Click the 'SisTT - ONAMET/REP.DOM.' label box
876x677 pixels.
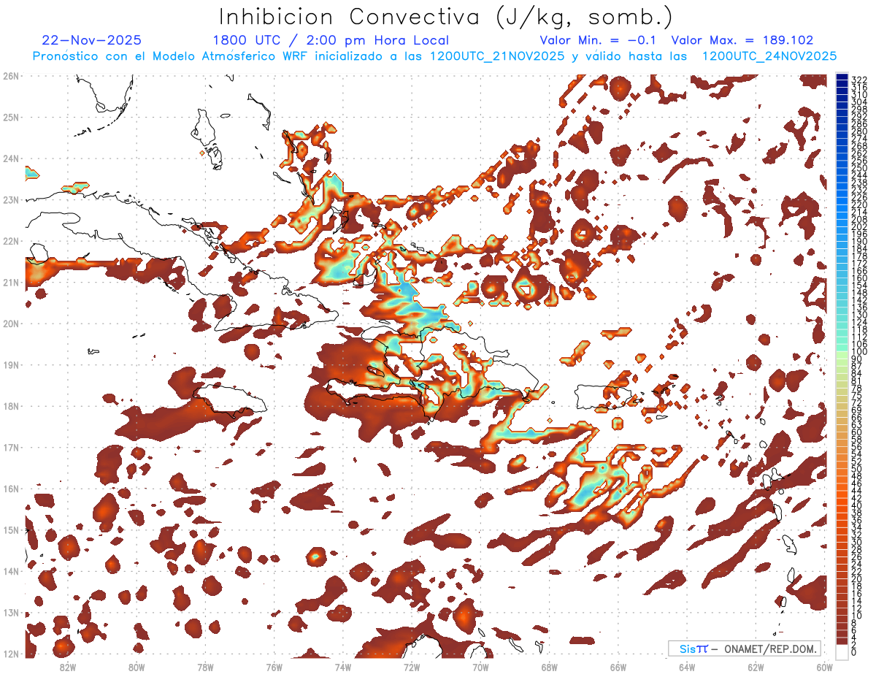[x=744, y=649]
